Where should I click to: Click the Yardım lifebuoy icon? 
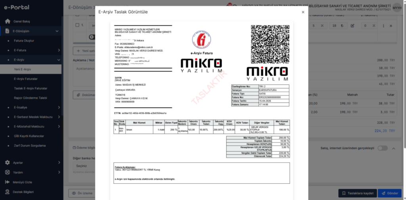click(x=8, y=172)
